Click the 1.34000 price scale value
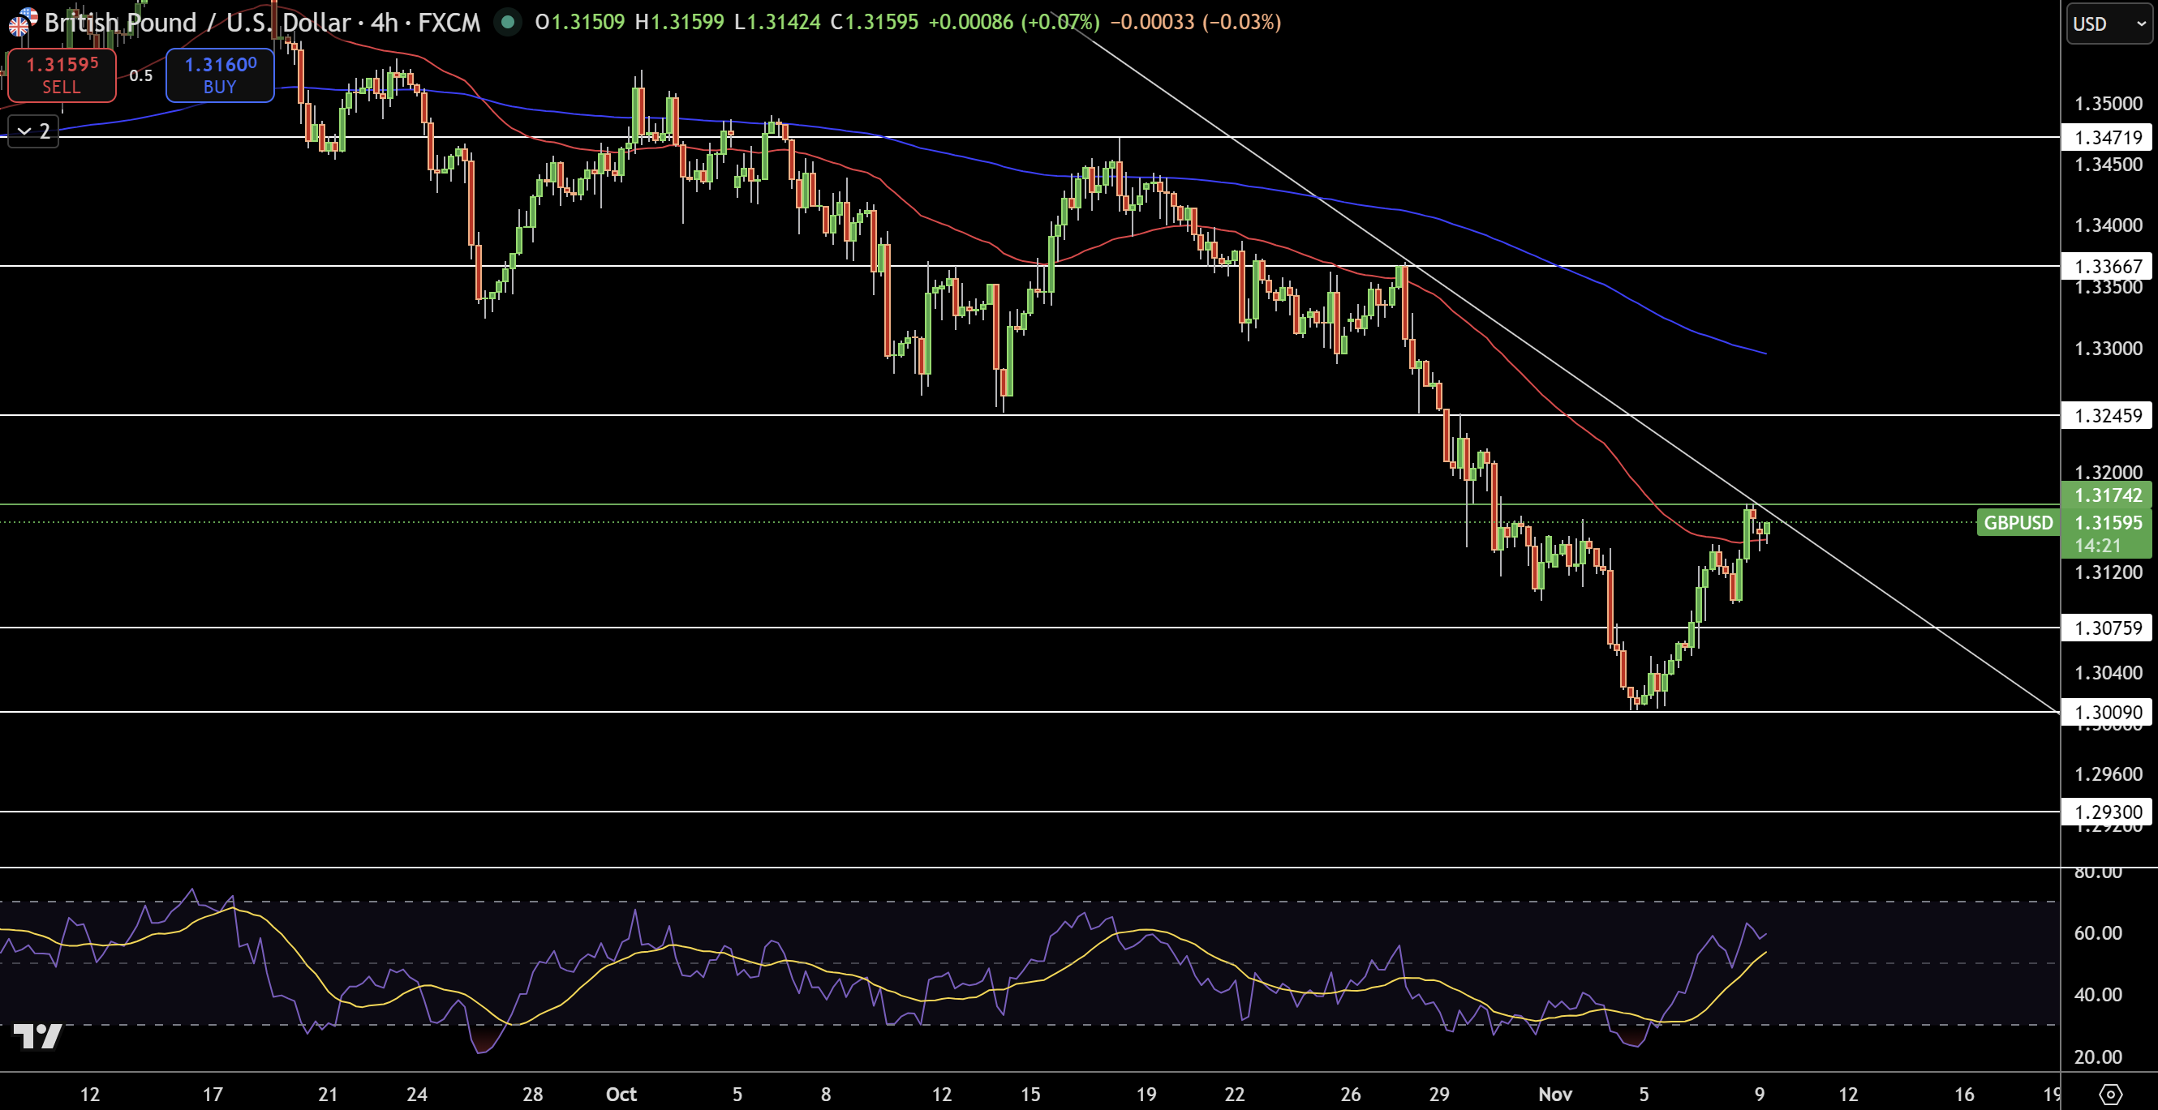This screenshot has height=1110, width=2158. (x=2108, y=225)
